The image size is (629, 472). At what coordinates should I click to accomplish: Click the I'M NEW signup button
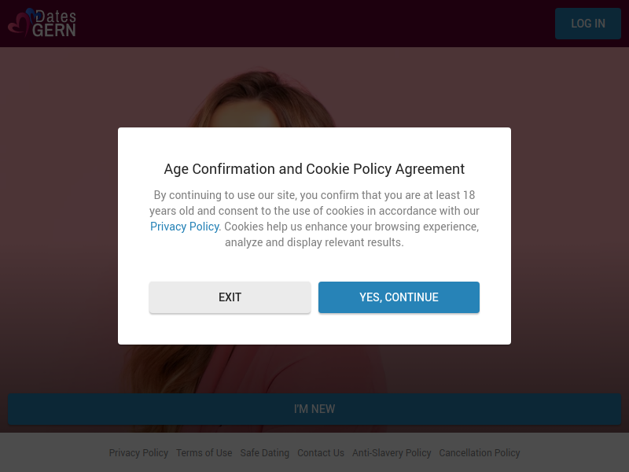tap(314, 409)
